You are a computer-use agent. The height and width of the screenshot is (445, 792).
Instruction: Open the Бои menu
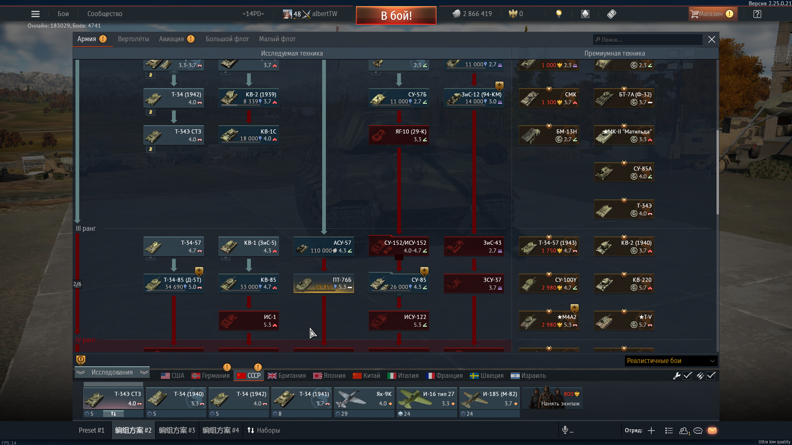pyautogui.click(x=63, y=14)
